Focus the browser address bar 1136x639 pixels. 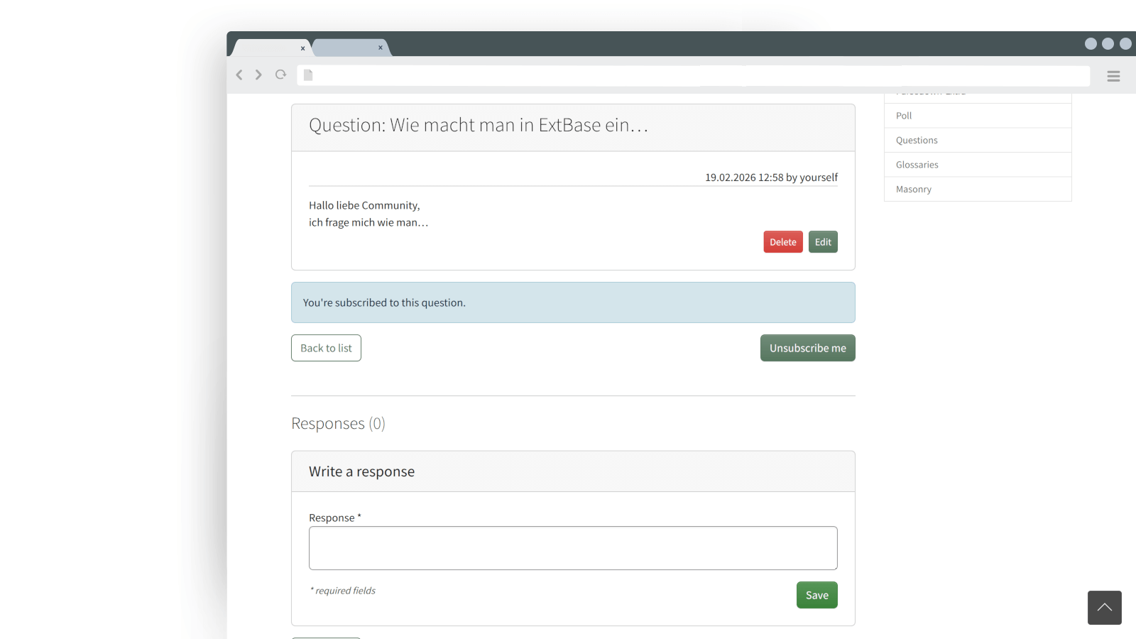pyautogui.click(x=696, y=76)
